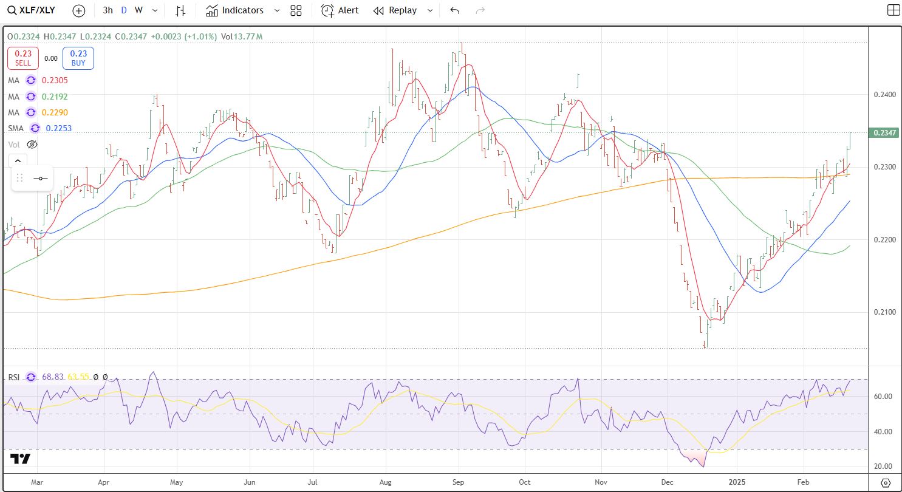Screen dimensions: 902x492
Task: Click the TradingView logo
Action: (20, 459)
